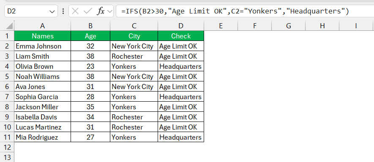Select the Jackson Miller cell

42,107
